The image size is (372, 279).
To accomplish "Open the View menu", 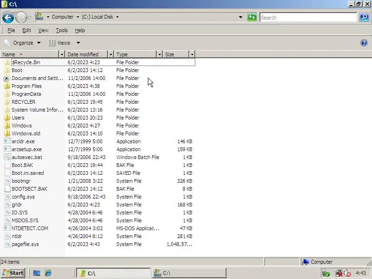I will pyautogui.click(x=43, y=30).
